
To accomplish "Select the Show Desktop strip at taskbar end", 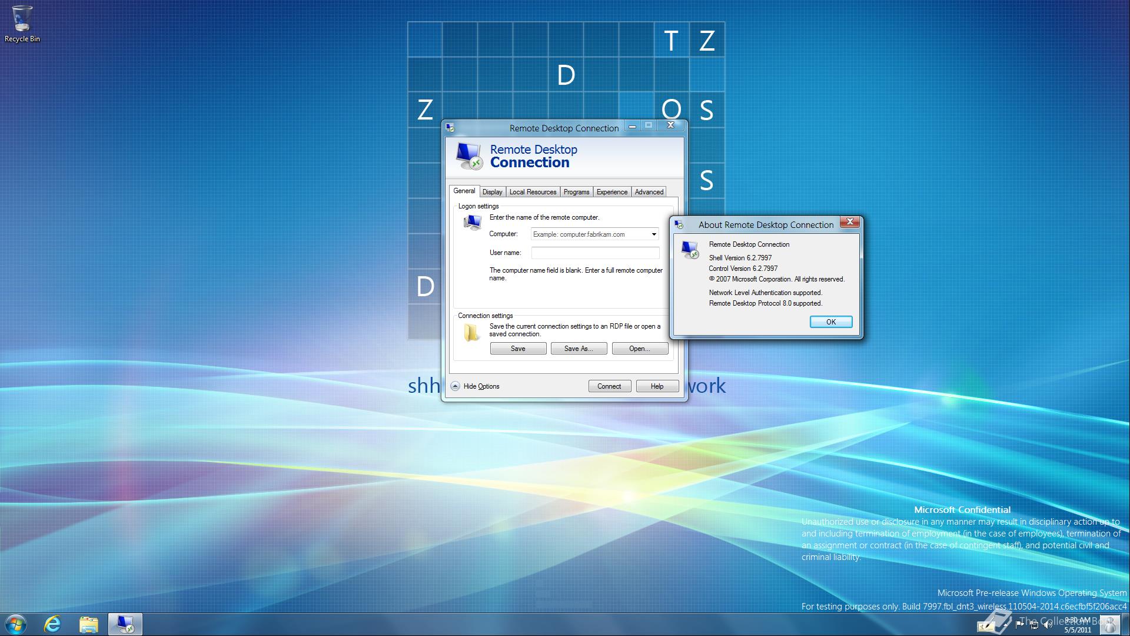I will click(x=1125, y=624).
